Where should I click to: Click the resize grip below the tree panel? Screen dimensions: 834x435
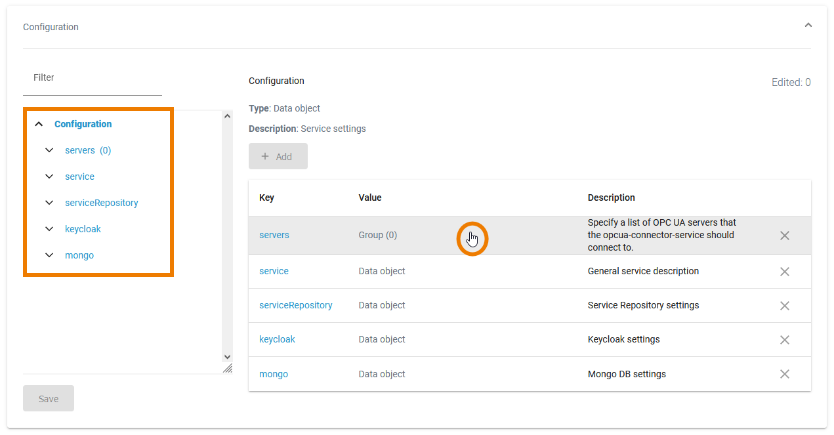(228, 369)
